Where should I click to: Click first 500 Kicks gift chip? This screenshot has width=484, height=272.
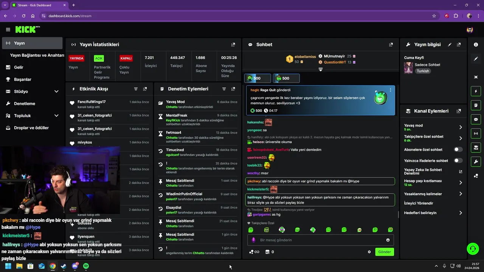point(258,78)
